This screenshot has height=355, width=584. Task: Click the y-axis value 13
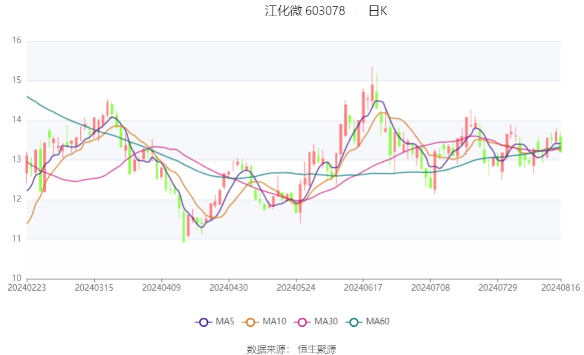pos(17,160)
